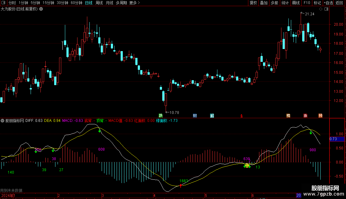Click the 预 event marker icon
This screenshot has height=199, width=346.
(x=320, y=116)
